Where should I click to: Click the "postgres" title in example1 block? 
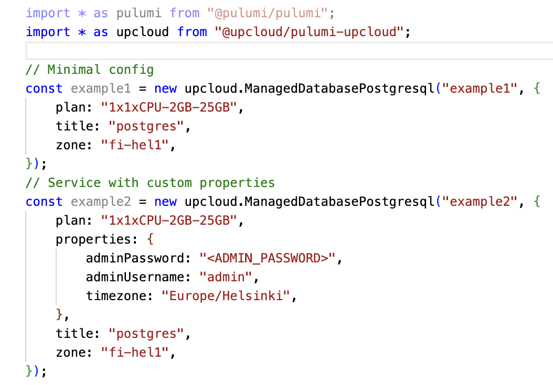146,126
